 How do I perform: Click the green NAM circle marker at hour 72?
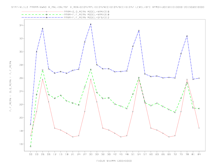(x=175, y=113)
